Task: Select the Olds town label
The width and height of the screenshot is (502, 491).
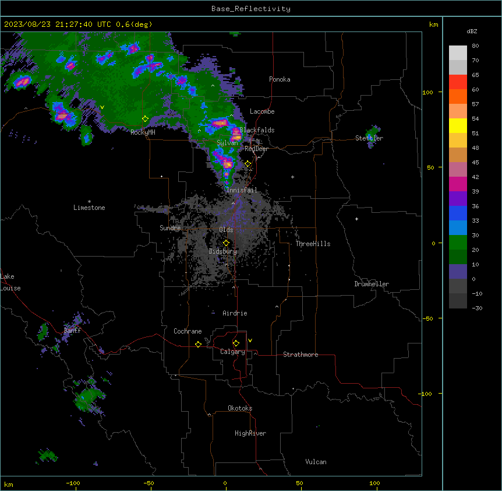Action: point(226,230)
